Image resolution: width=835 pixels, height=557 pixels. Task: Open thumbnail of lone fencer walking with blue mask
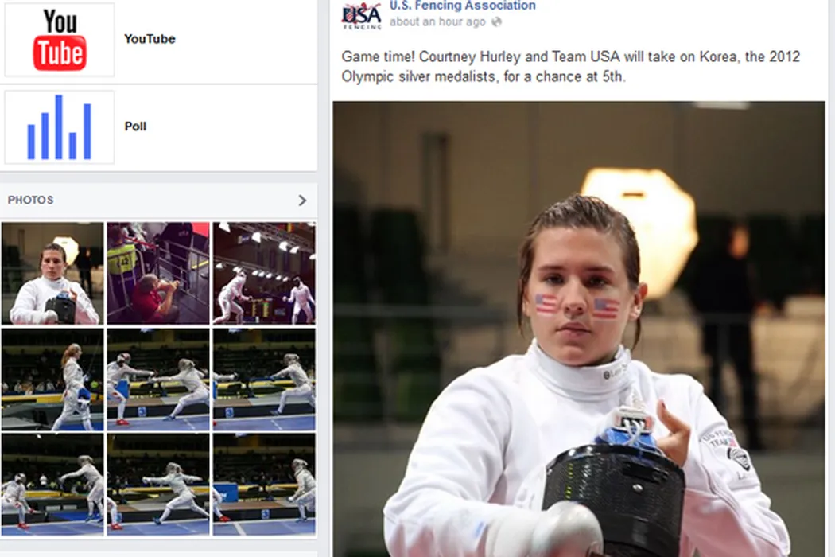pyautogui.click(x=52, y=379)
